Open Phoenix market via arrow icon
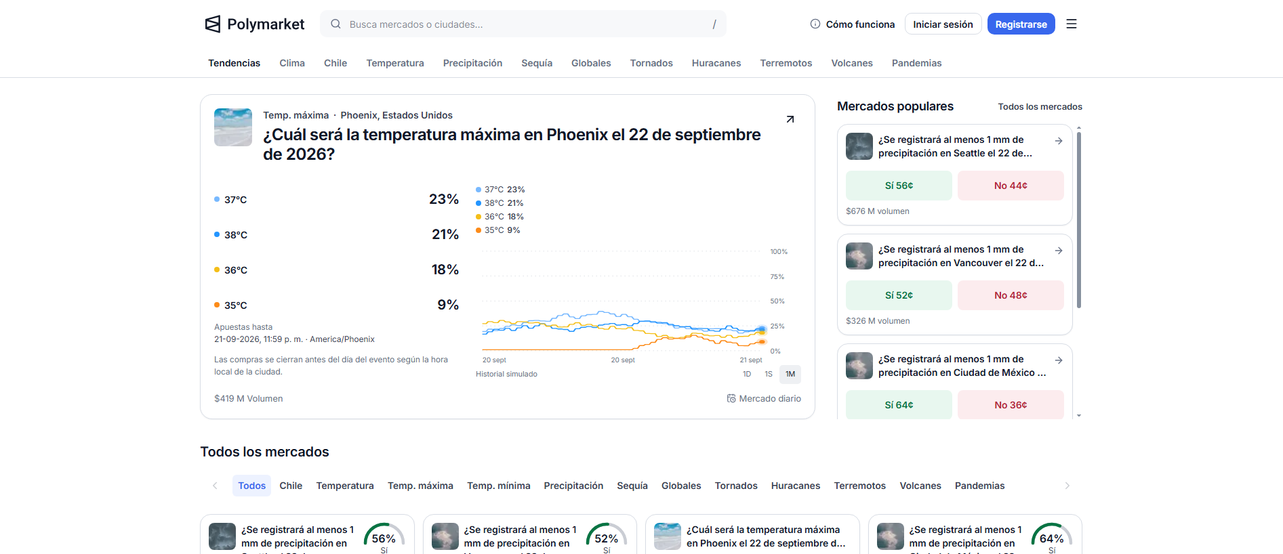This screenshot has width=1283, height=554. 790,119
